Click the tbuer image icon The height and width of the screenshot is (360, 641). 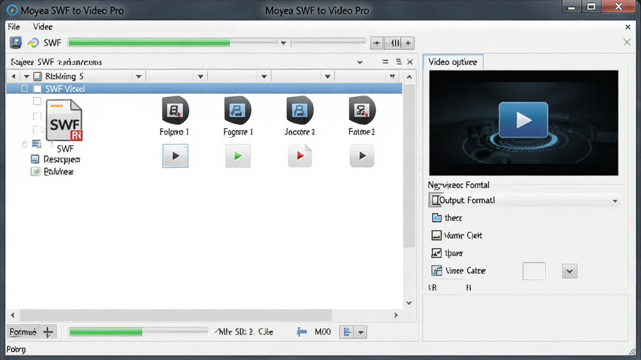436,253
